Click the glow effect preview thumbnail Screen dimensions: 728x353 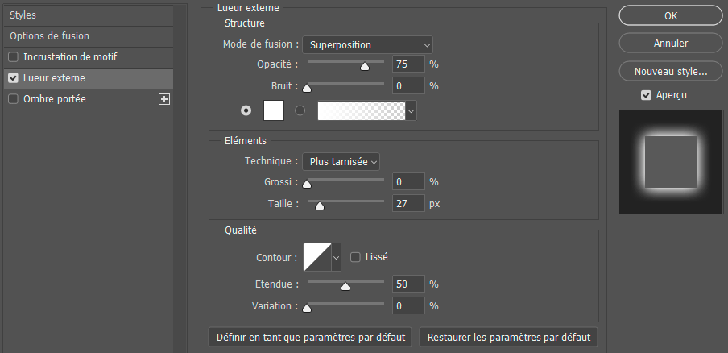(x=670, y=162)
